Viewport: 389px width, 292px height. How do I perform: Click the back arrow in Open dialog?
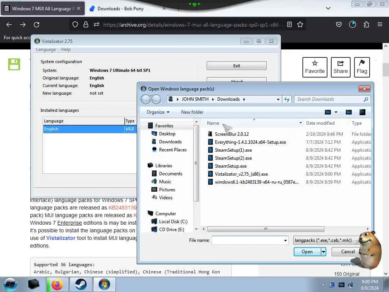click(145, 99)
